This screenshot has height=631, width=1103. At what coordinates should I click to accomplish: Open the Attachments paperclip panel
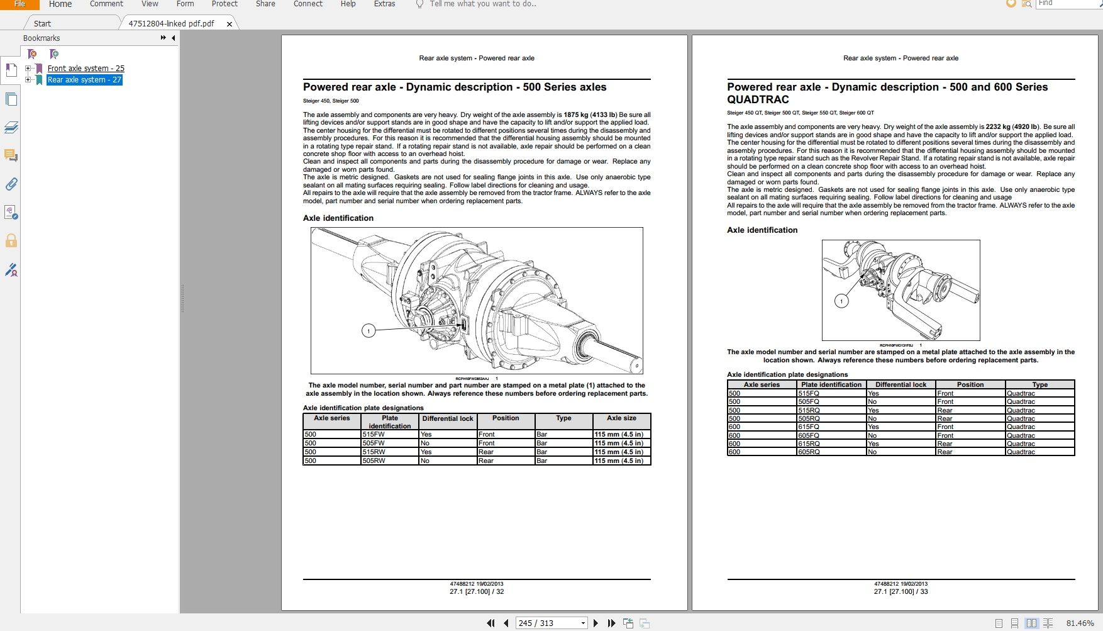click(x=11, y=184)
